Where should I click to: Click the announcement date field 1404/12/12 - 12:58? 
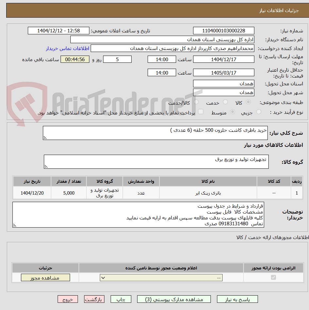59,31
